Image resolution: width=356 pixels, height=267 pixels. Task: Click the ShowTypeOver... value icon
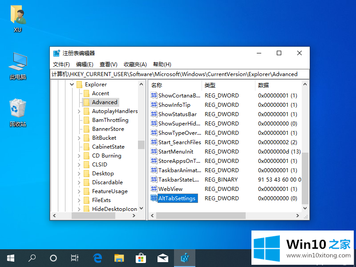pos(154,133)
